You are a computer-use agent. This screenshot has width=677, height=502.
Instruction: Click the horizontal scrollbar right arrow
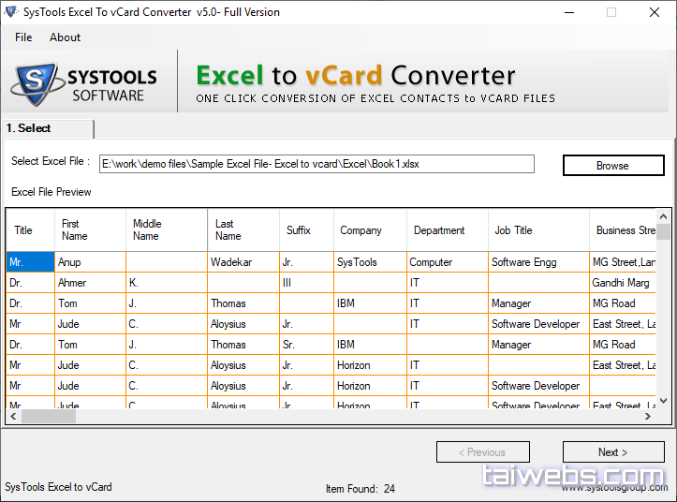(650, 417)
